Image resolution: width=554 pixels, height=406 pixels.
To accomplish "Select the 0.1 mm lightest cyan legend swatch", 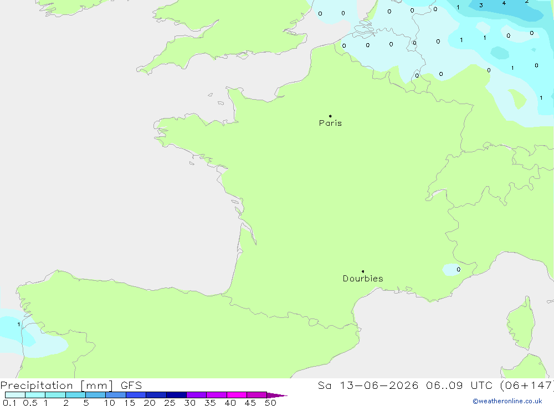I will tap(15, 395).
